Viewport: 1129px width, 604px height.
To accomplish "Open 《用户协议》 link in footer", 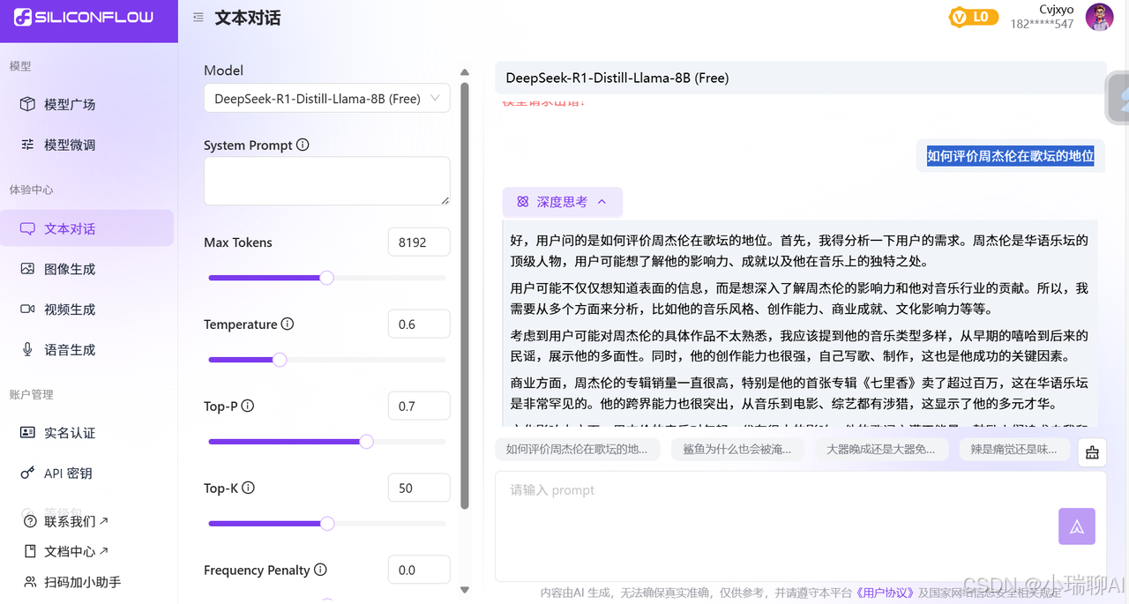I will pos(885,593).
